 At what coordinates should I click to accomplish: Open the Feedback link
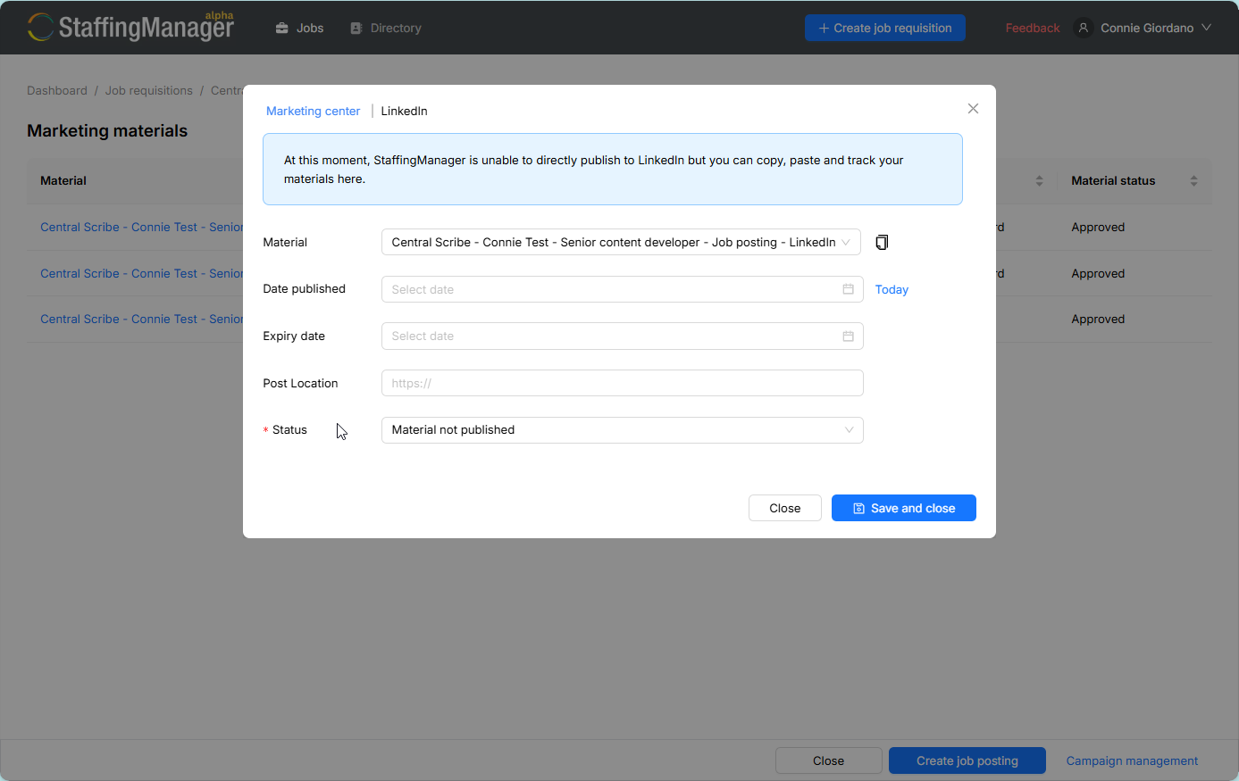[1033, 29]
